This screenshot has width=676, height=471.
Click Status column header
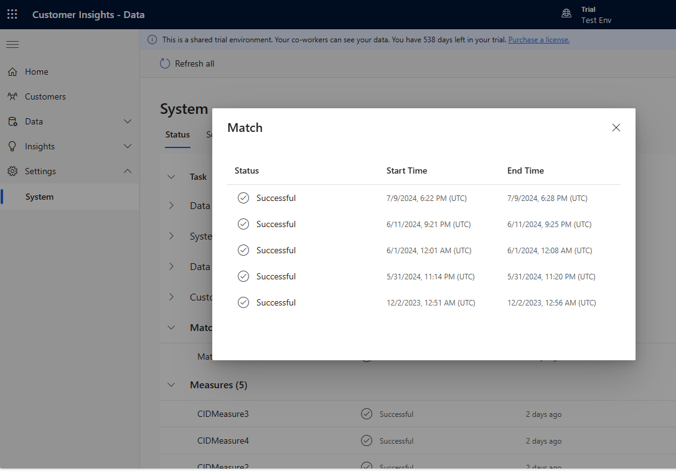click(x=246, y=170)
